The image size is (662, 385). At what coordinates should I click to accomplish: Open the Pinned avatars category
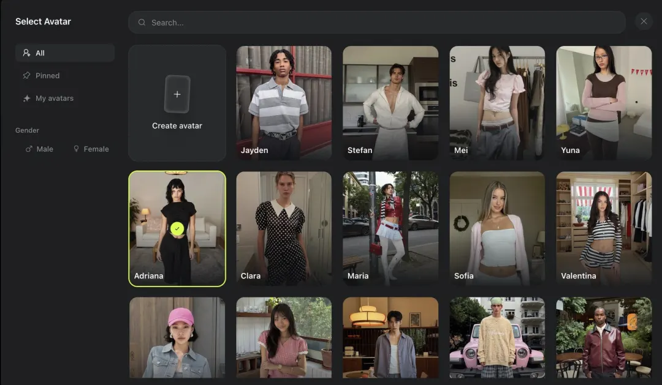coord(42,75)
